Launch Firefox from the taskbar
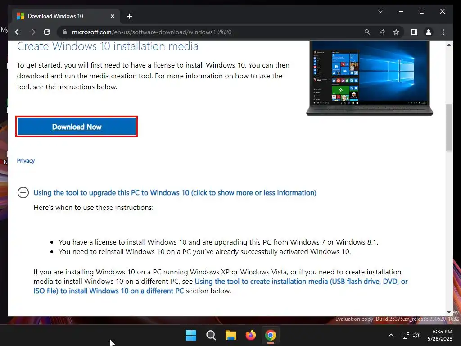The image size is (461, 346). [250, 335]
